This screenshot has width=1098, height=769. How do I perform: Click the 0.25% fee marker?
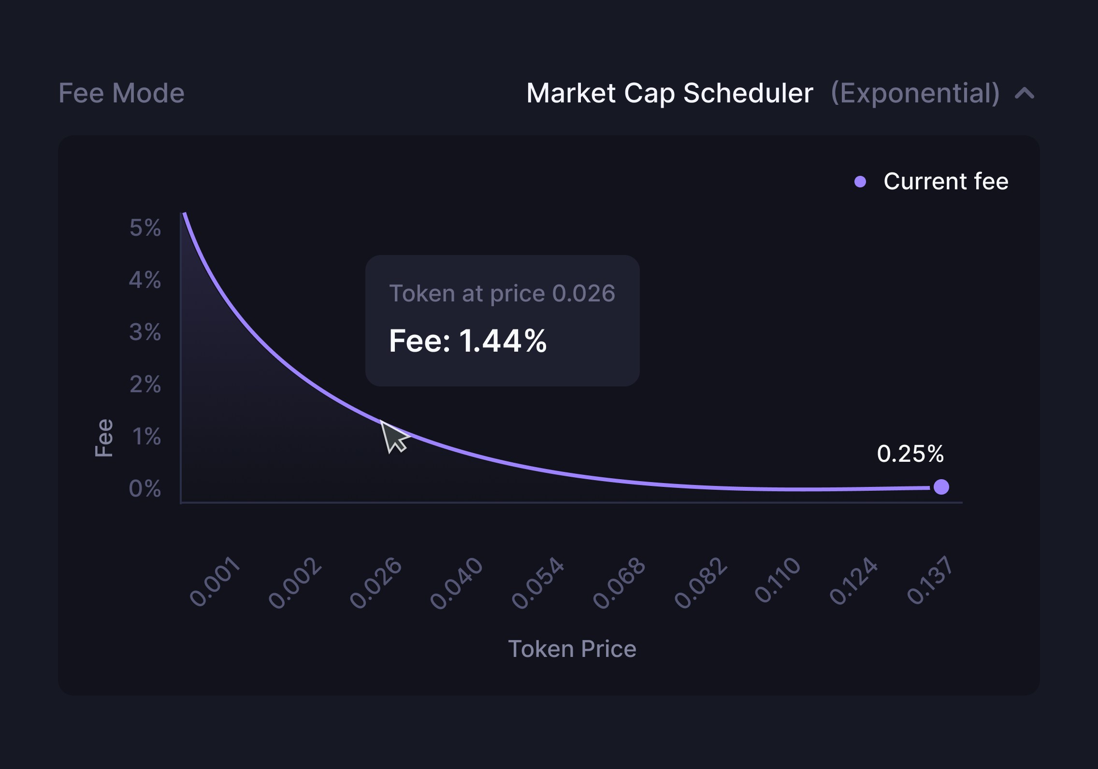[911, 454]
